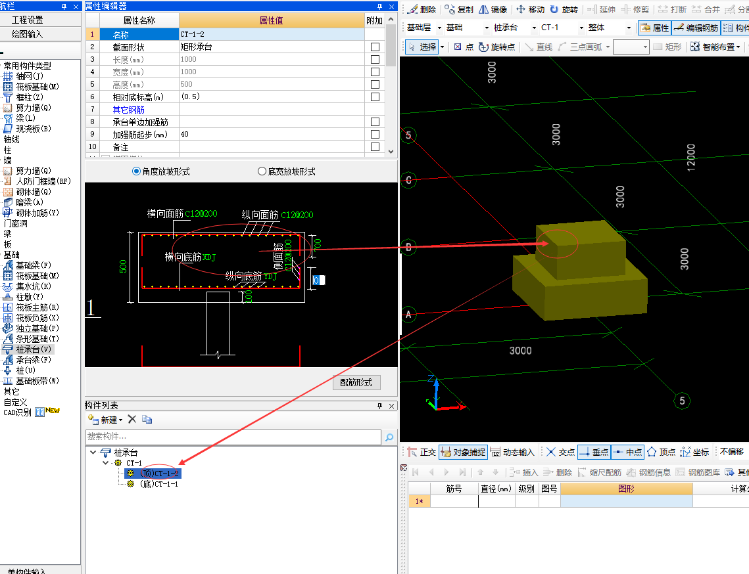Open Smart Layout (智能布置) tool

click(714, 47)
